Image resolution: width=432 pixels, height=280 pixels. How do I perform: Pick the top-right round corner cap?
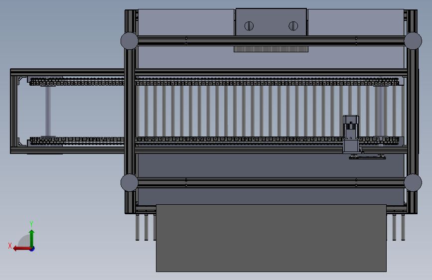413,41
